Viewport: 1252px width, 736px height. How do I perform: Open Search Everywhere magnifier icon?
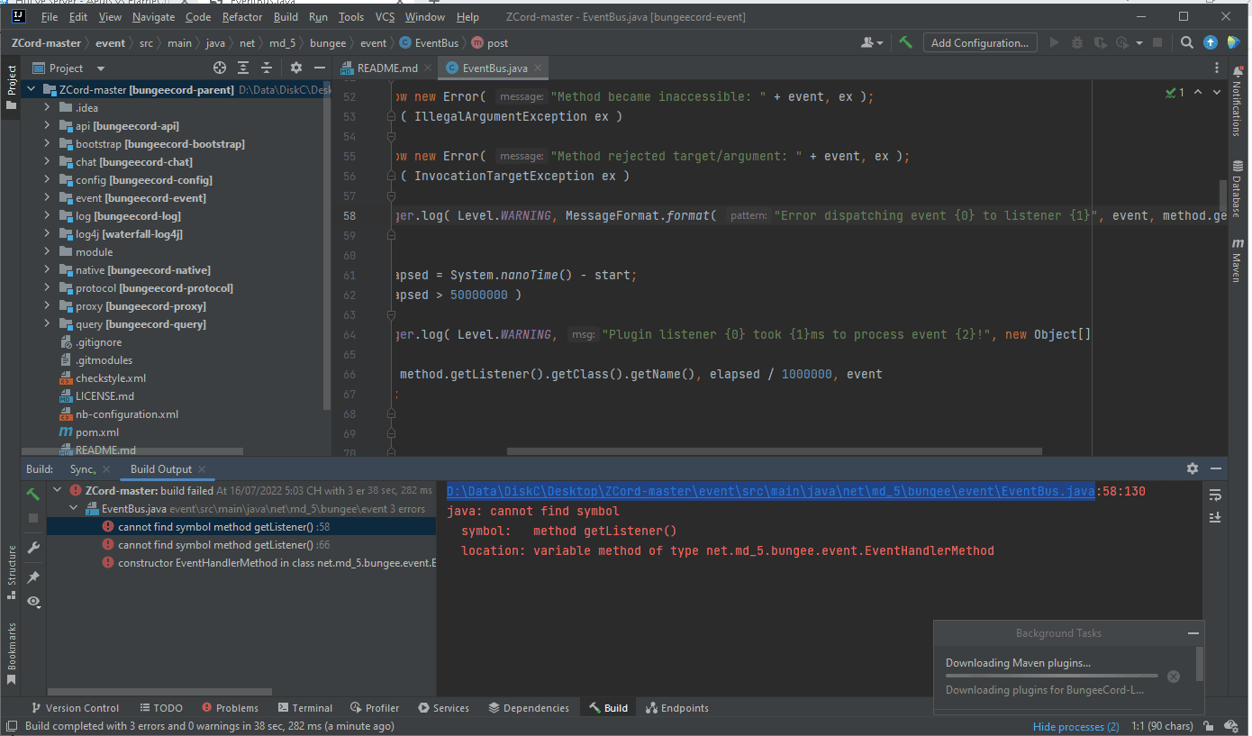(x=1187, y=42)
